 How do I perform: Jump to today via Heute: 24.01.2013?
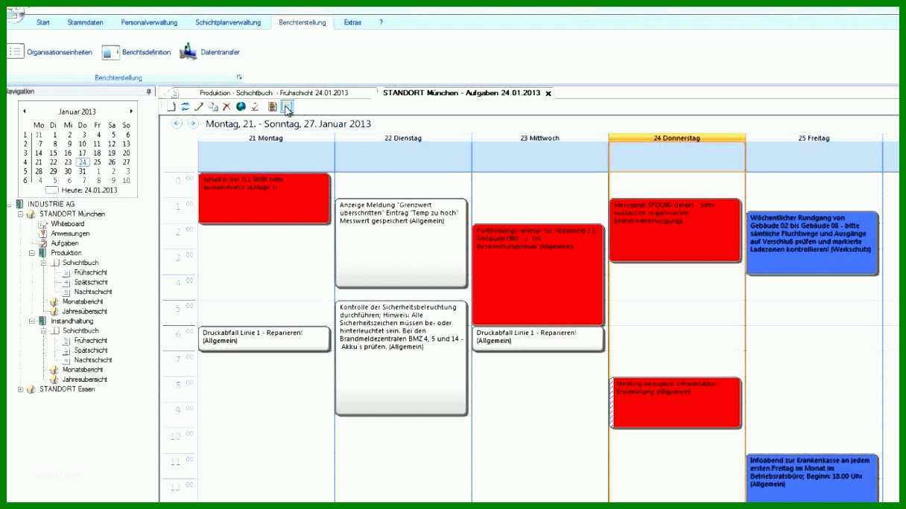point(89,190)
